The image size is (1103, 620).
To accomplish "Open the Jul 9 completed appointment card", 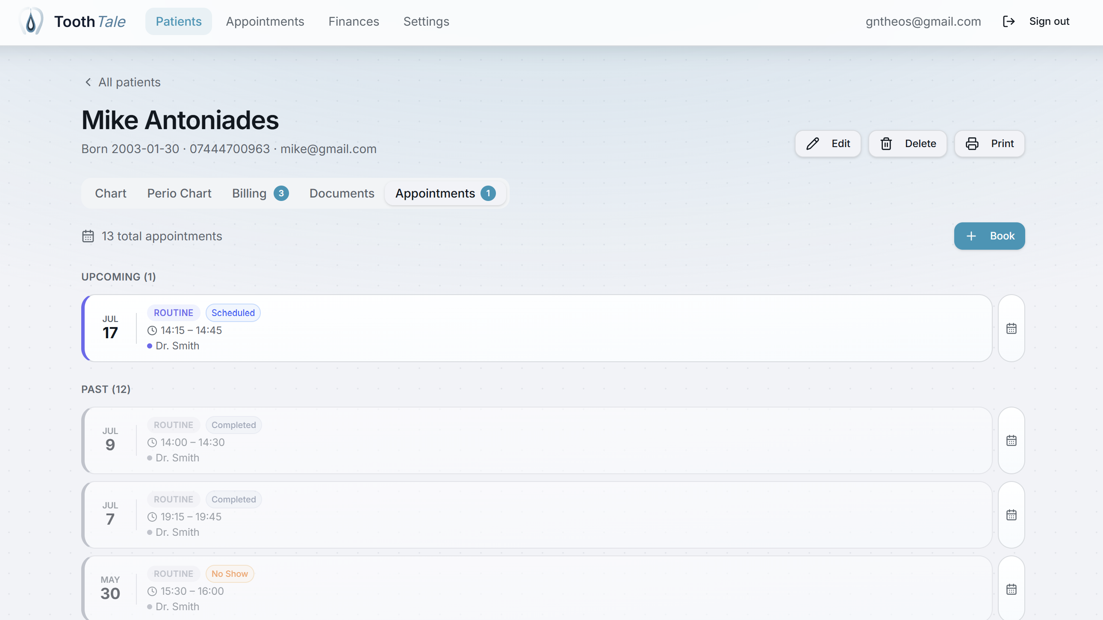I will tap(537, 440).
